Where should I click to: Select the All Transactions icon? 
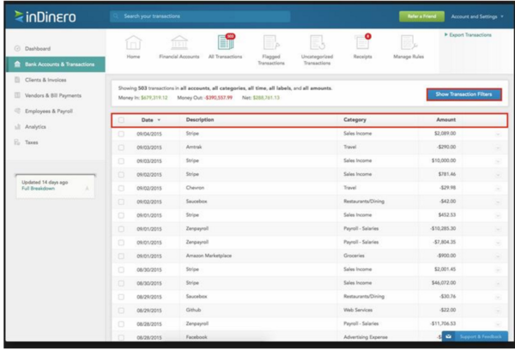(x=226, y=43)
